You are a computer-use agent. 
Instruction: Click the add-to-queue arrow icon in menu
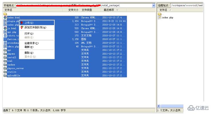click(22, 27)
